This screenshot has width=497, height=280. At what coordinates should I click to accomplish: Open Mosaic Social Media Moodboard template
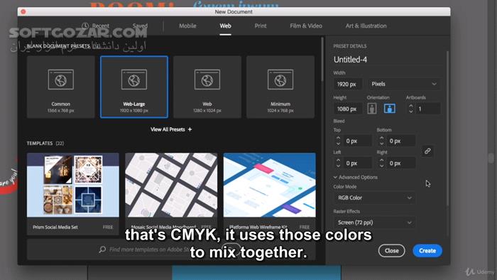[x=171, y=194]
